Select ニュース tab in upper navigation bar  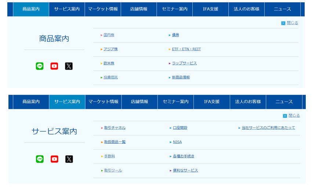click(x=282, y=9)
